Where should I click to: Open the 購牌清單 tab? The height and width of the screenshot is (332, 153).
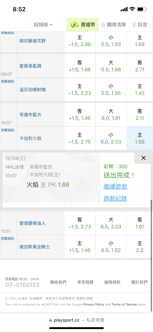coord(114,25)
